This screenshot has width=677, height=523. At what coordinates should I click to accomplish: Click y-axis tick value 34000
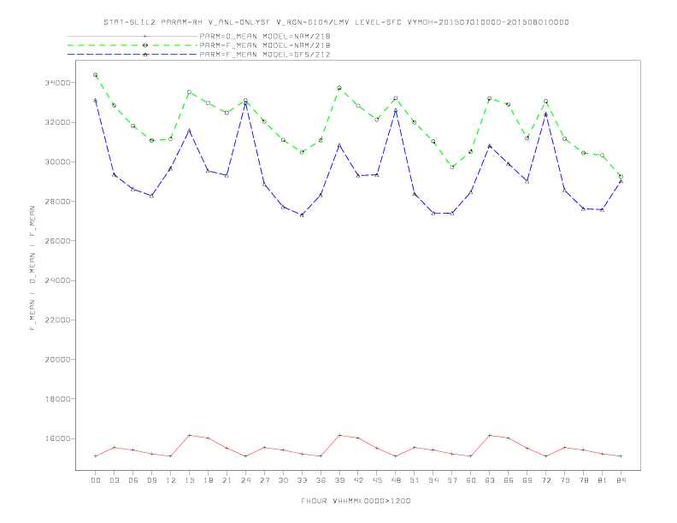click(57, 83)
